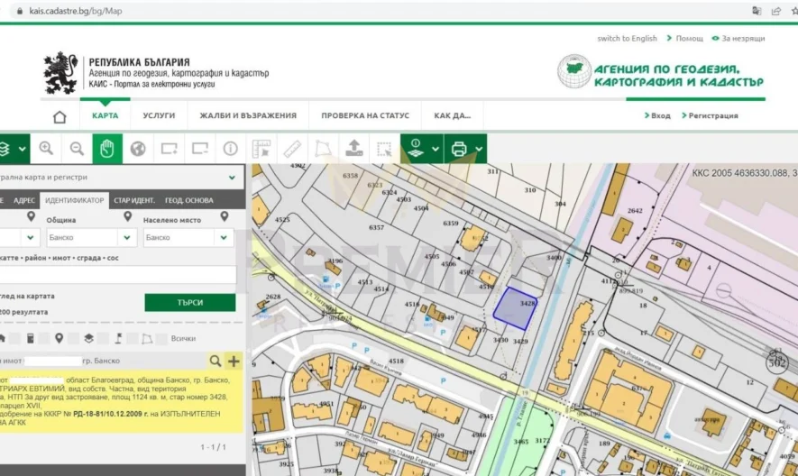This screenshot has height=476, width=798.
Task: Expand the Населено място dropdown
Action: [223, 238]
